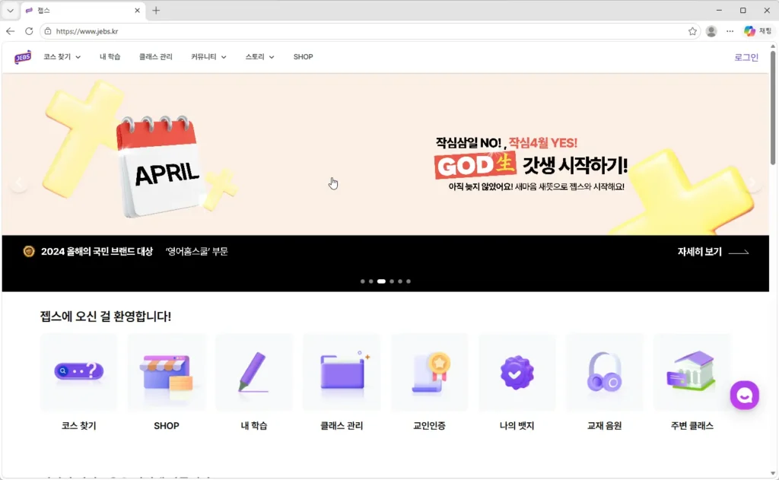
Task: Reload the page with refresh icon
Action: pos(29,31)
